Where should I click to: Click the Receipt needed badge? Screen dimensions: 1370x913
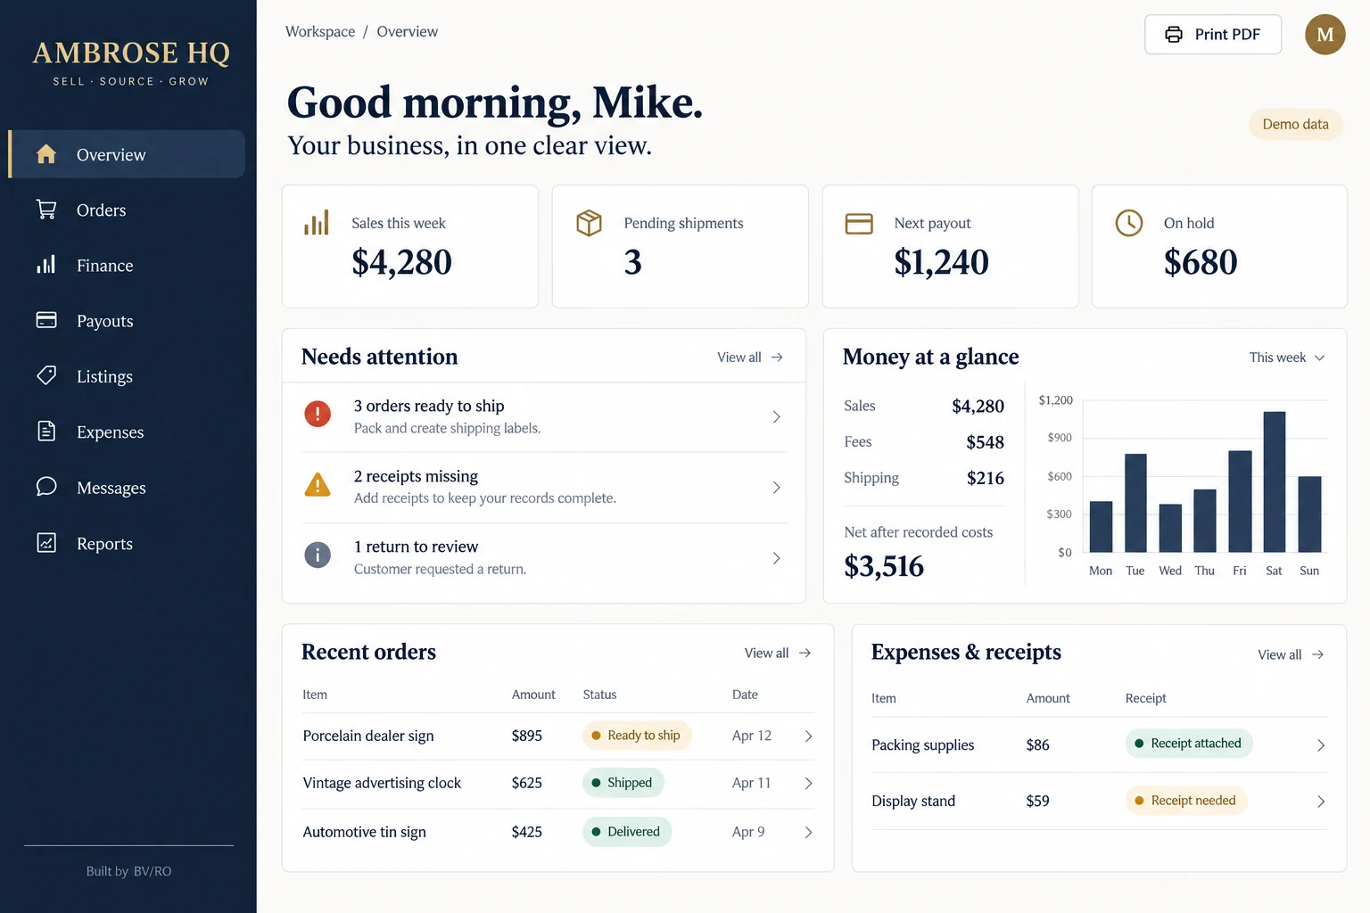click(x=1186, y=801)
